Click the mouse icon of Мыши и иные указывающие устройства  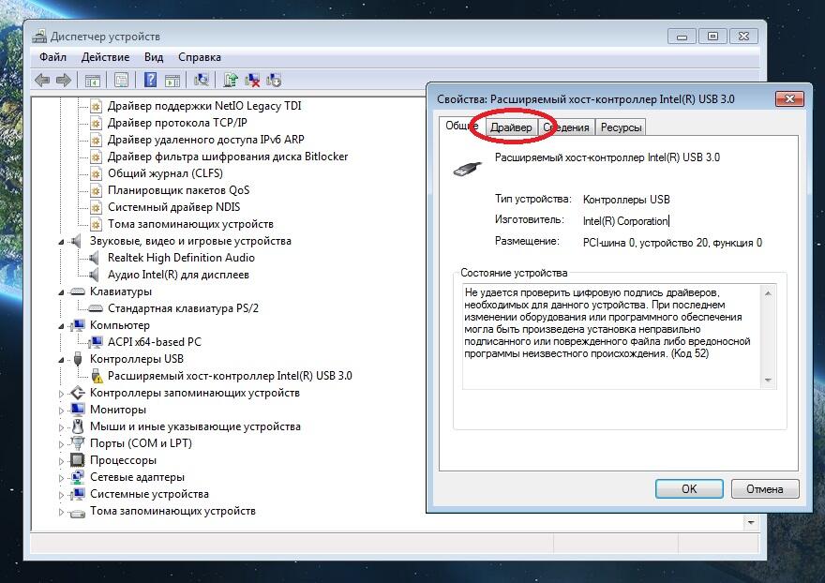coord(77,426)
